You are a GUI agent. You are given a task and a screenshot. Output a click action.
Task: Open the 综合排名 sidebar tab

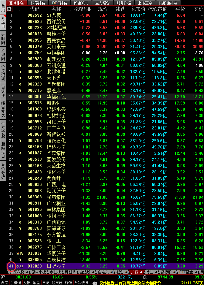click(3, 109)
